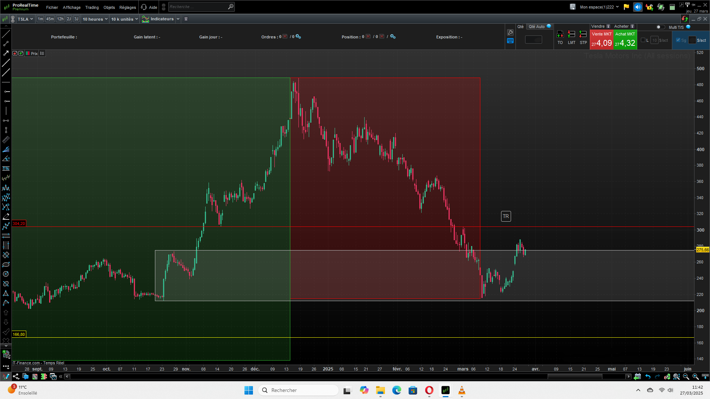Image resolution: width=710 pixels, height=399 pixels.
Task: Open the Affichage menu
Action: [71, 7]
